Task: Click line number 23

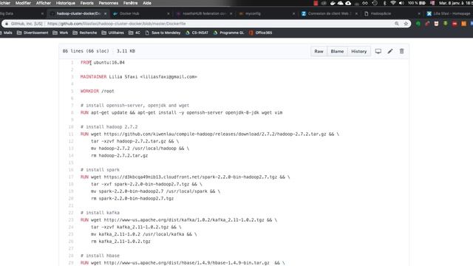Action: pos(71,220)
